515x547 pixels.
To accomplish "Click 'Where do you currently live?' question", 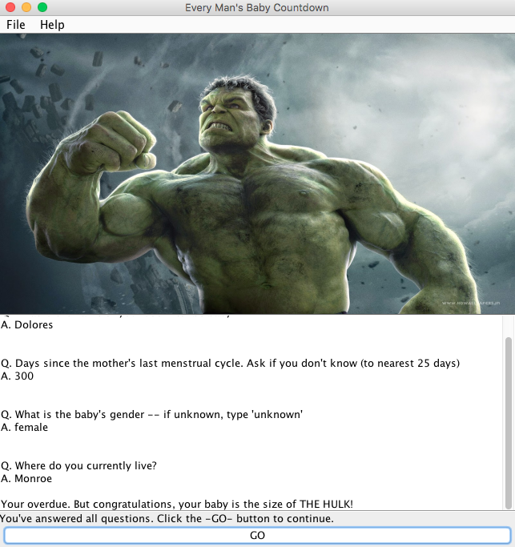I will [78, 466].
